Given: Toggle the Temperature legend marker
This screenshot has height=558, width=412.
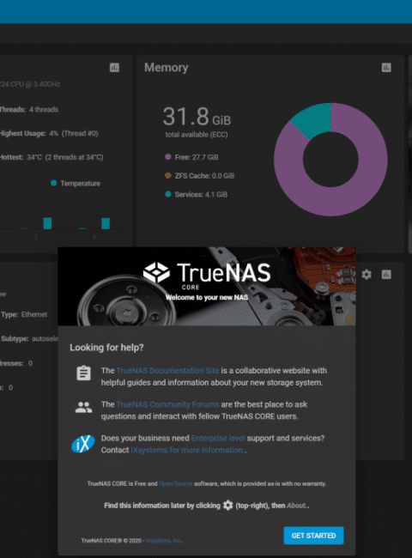Looking at the screenshot, I should coord(54,183).
